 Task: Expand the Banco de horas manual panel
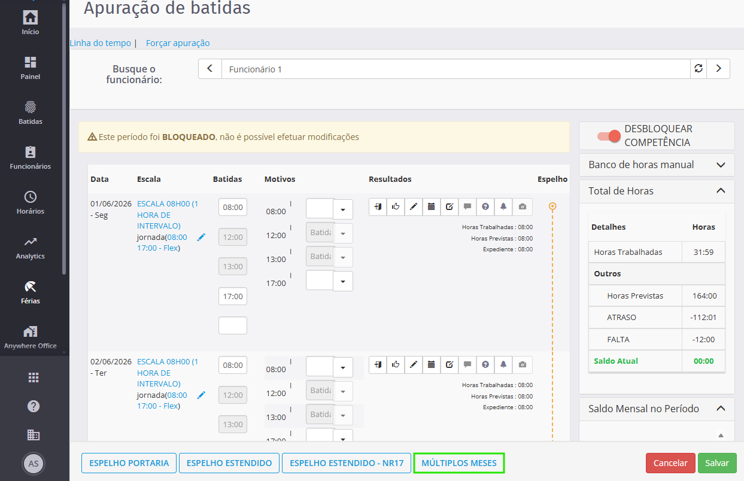tap(657, 165)
